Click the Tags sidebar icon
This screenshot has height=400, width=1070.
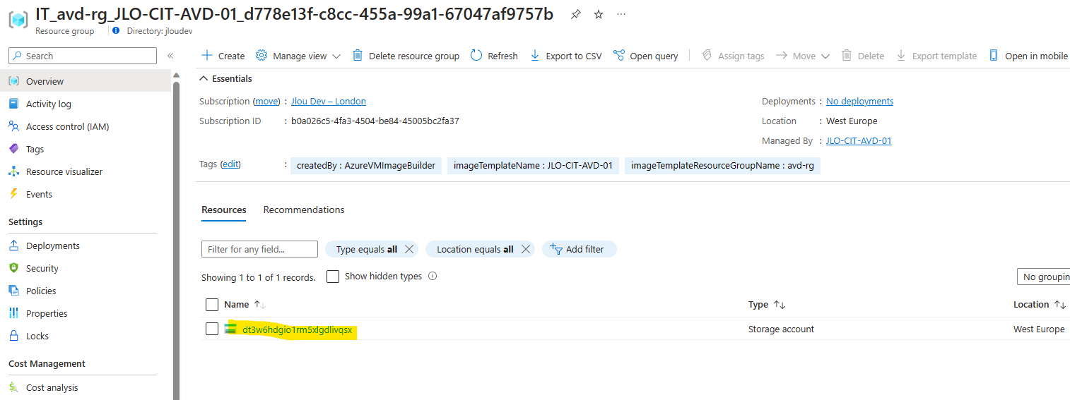(13, 149)
